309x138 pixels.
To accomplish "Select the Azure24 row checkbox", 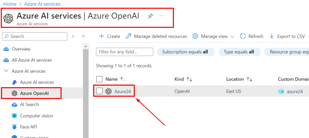I will tap(99, 91).
